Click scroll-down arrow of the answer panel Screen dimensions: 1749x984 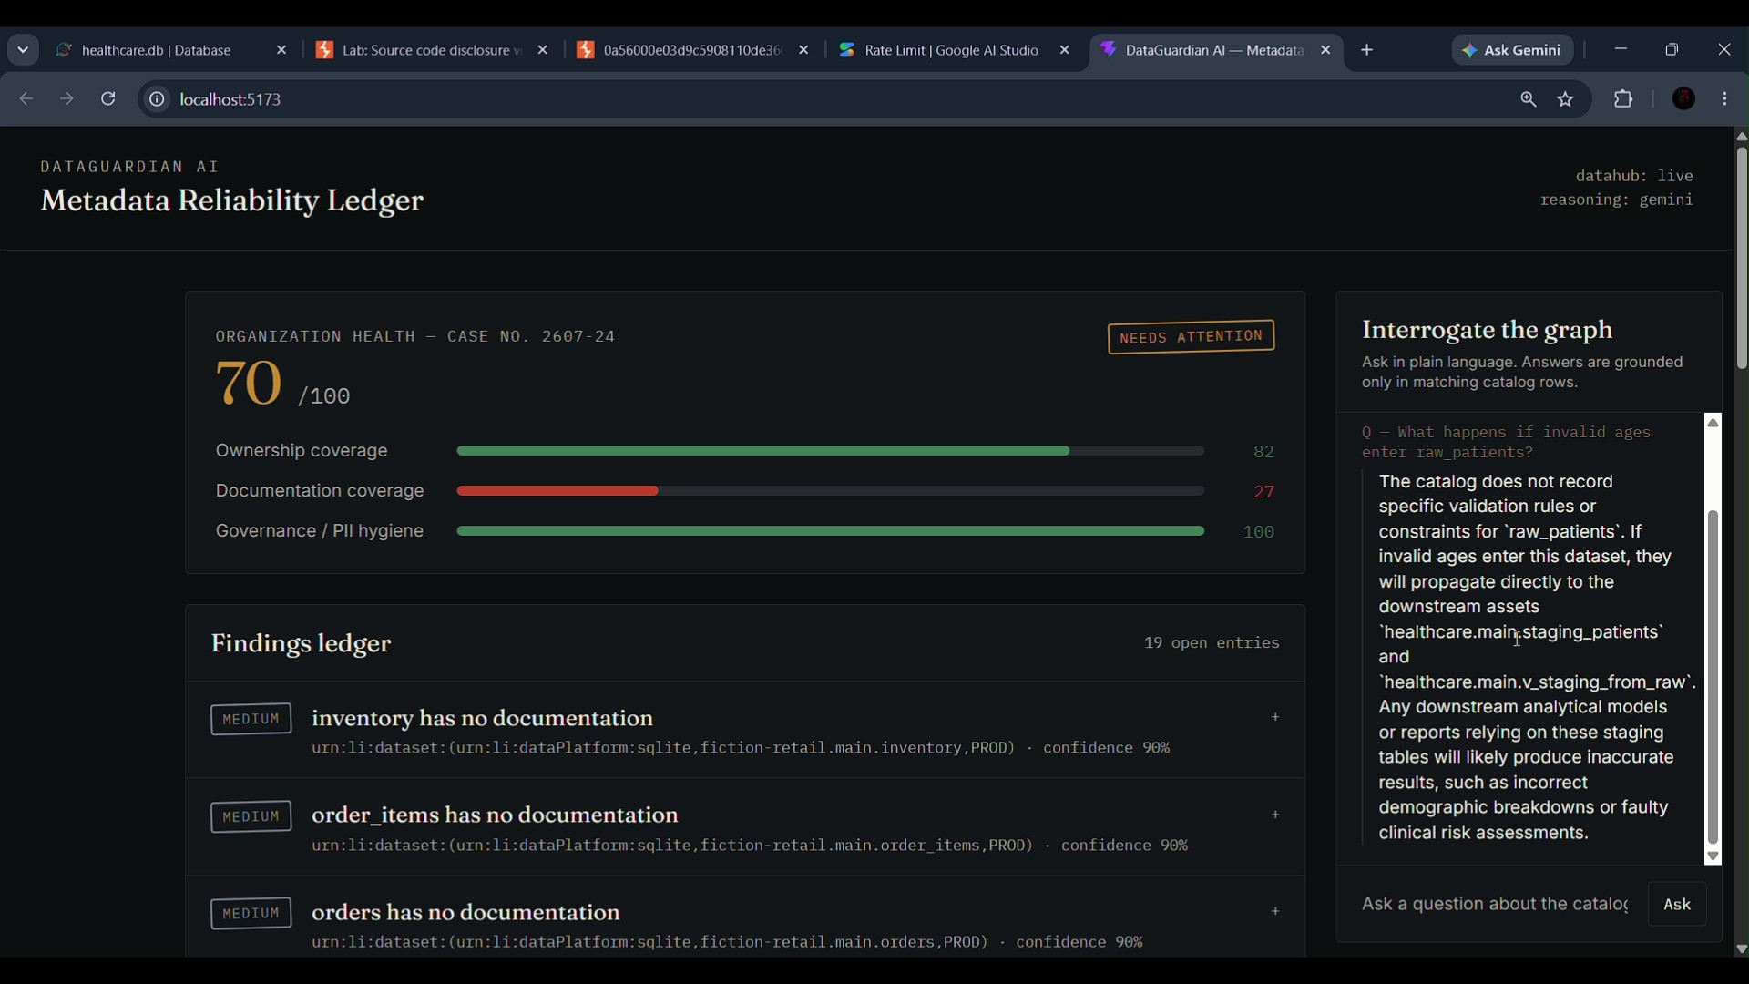(x=1713, y=857)
